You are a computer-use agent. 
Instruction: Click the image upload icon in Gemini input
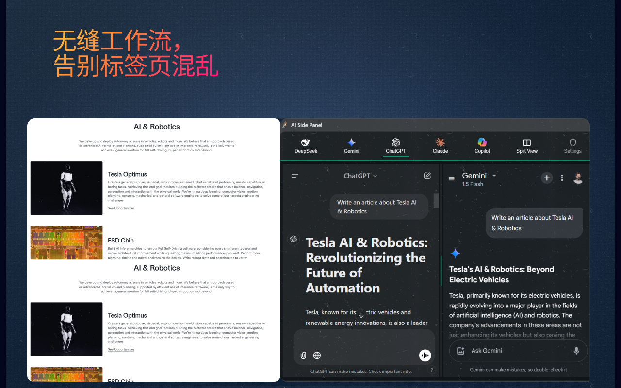[460, 351]
